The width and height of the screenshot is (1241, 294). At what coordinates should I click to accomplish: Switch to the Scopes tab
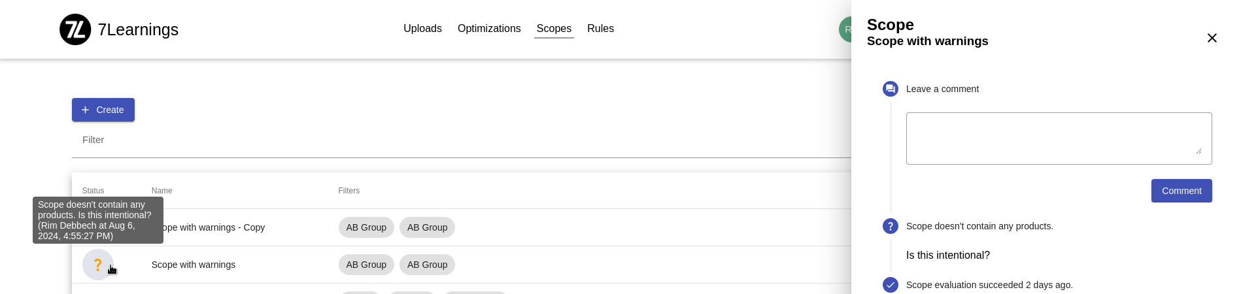[554, 29]
